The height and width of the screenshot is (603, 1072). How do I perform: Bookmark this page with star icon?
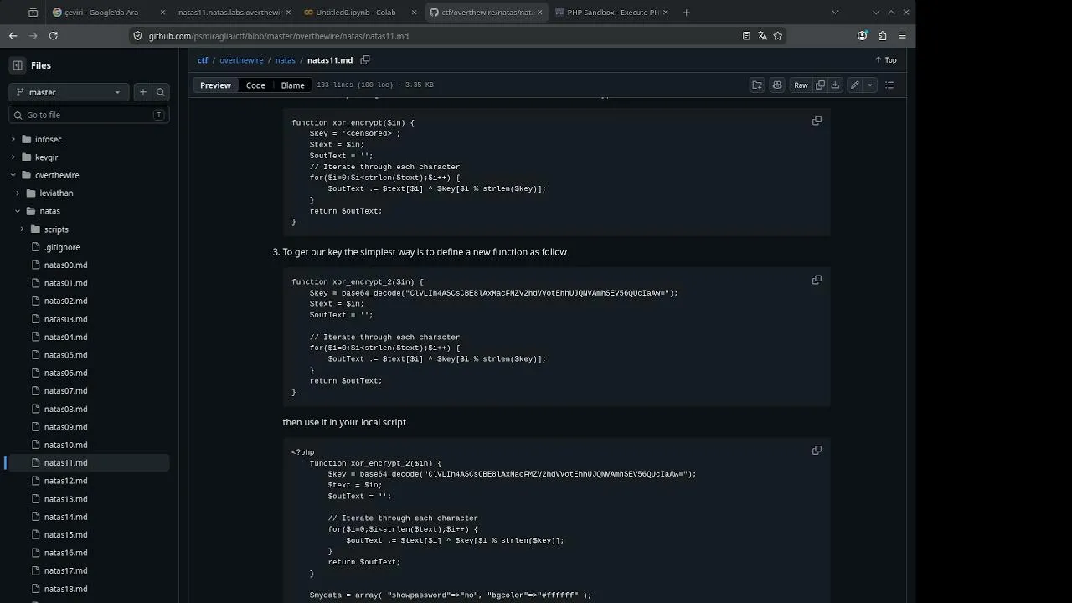click(x=778, y=36)
